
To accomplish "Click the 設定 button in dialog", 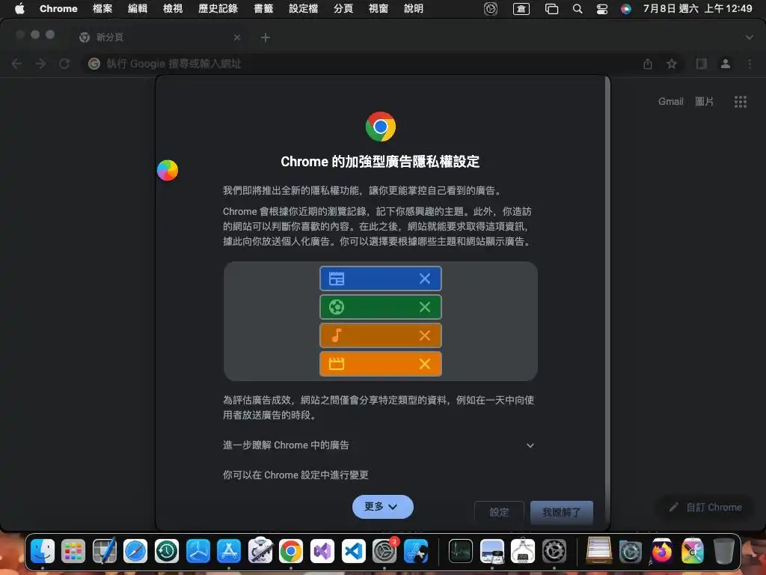I will click(499, 512).
